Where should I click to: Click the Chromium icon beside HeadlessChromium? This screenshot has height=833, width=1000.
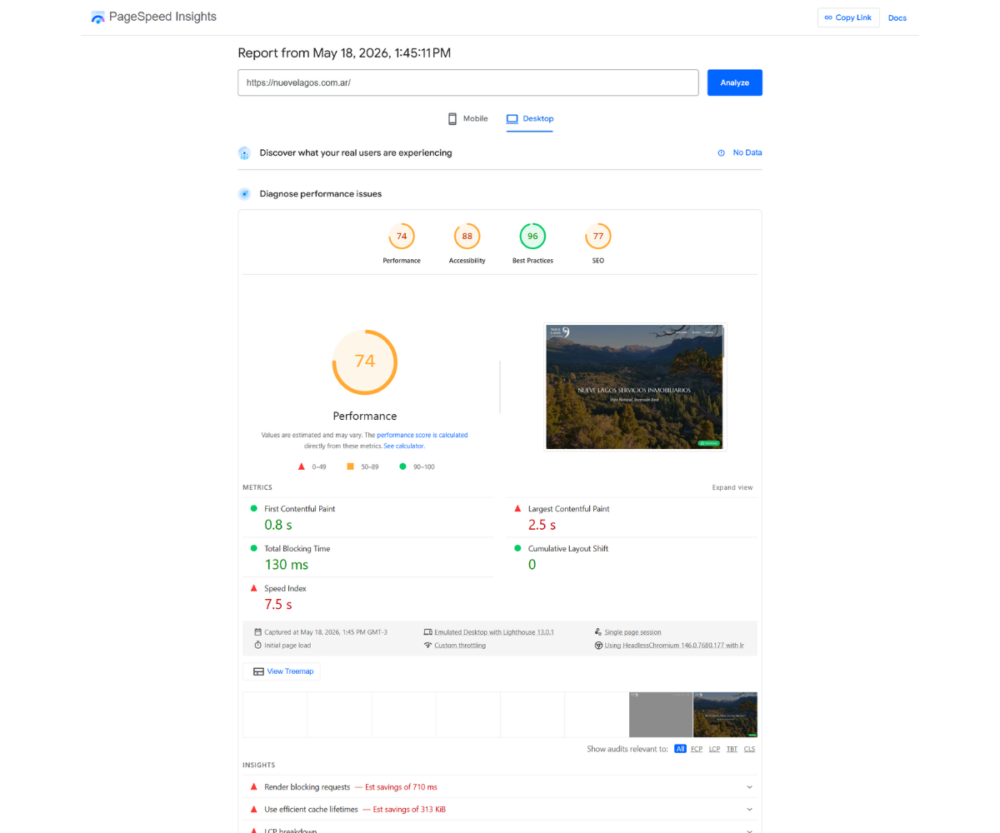[x=598, y=646]
